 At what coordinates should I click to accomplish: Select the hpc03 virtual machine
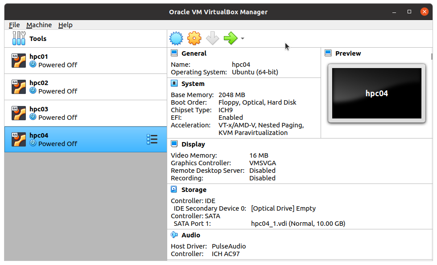point(86,113)
